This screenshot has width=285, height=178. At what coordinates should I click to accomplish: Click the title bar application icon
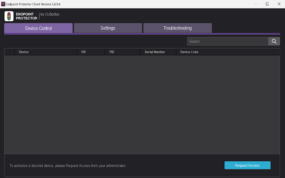(x=3, y=4)
